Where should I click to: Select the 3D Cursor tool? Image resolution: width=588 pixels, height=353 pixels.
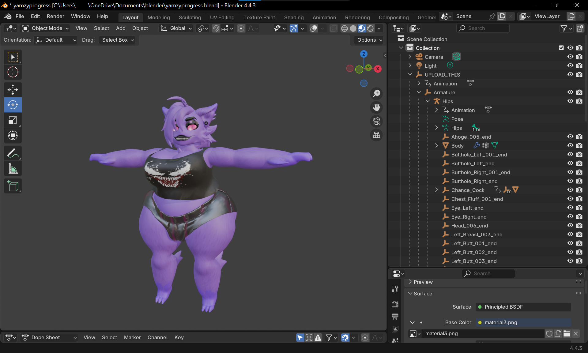(13, 72)
